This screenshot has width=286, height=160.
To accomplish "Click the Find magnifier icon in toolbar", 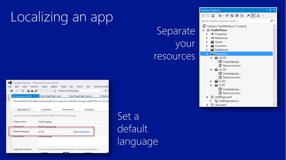I will pos(54,91).
